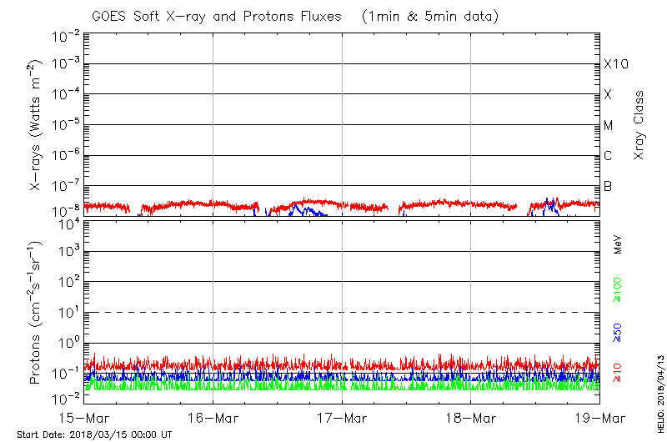
Task: Click the blue ≥50 MeV legend label
Action: tap(618, 333)
